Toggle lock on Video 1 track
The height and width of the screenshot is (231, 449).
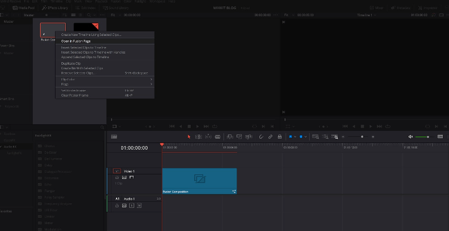[117, 177]
